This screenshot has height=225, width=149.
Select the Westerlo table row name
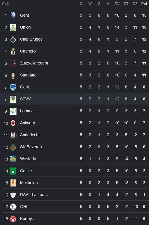tap(28, 159)
